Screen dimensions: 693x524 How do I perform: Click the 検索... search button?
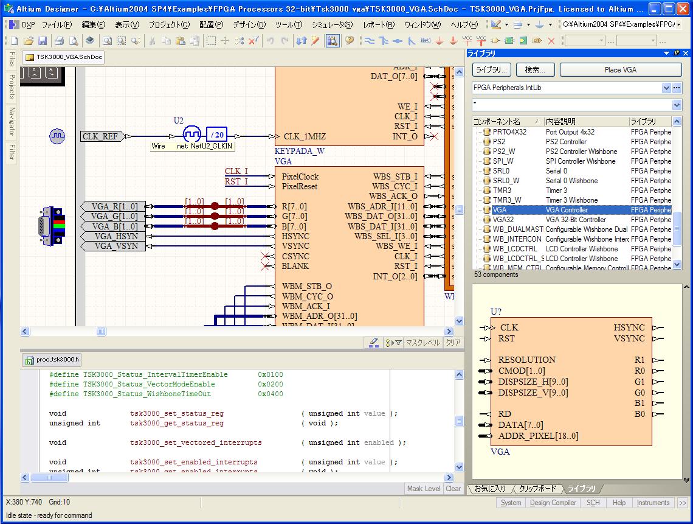535,70
